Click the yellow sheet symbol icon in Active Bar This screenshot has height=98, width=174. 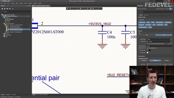tap(93, 8)
